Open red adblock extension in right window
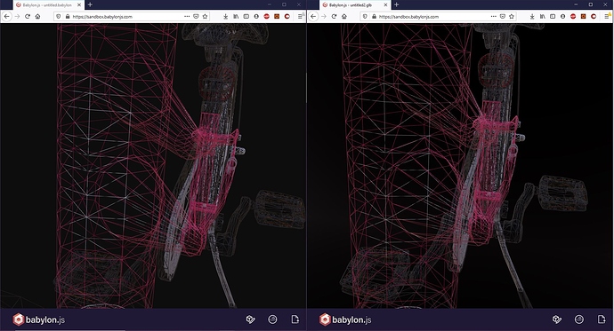Image resolution: width=614 pixels, height=331 pixels. click(x=573, y=16)
